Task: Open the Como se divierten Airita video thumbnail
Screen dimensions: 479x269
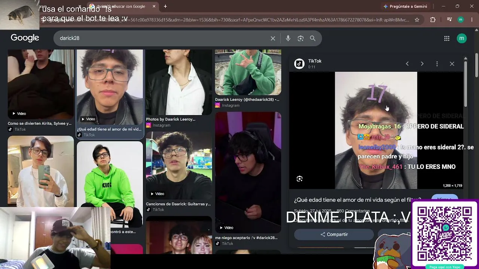Action: pos(41,84)
